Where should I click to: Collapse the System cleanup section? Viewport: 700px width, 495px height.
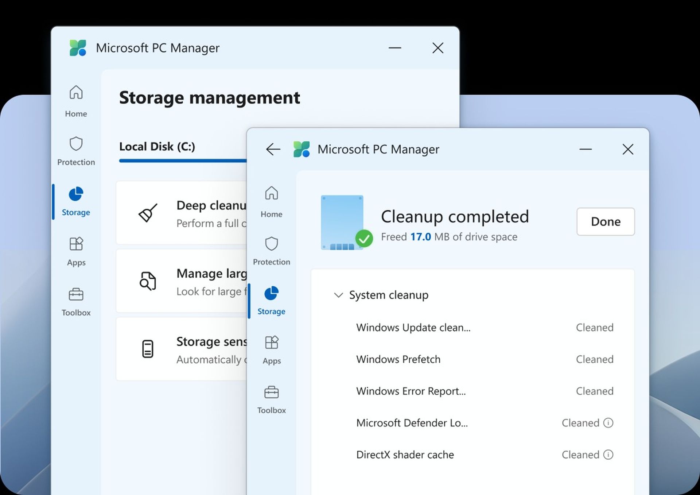point(339,295)
